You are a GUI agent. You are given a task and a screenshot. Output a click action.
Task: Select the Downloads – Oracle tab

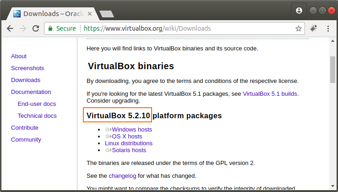pyautogui.click(x=53, y=14)
